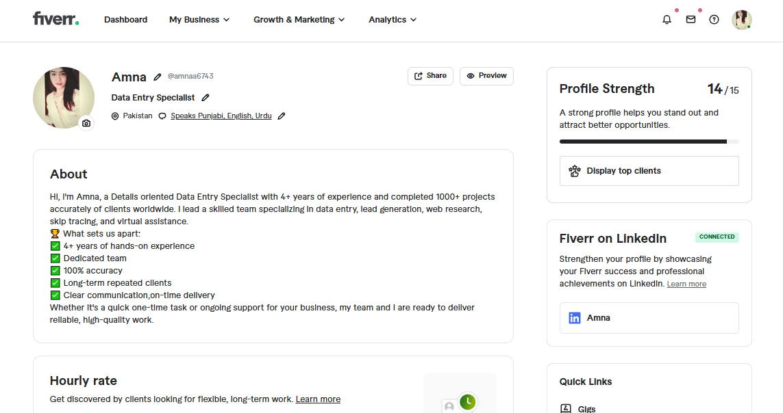Open the help question mark icon
Image resolution: width=783 pixels, height=413 pixels.
click(714, 19)
